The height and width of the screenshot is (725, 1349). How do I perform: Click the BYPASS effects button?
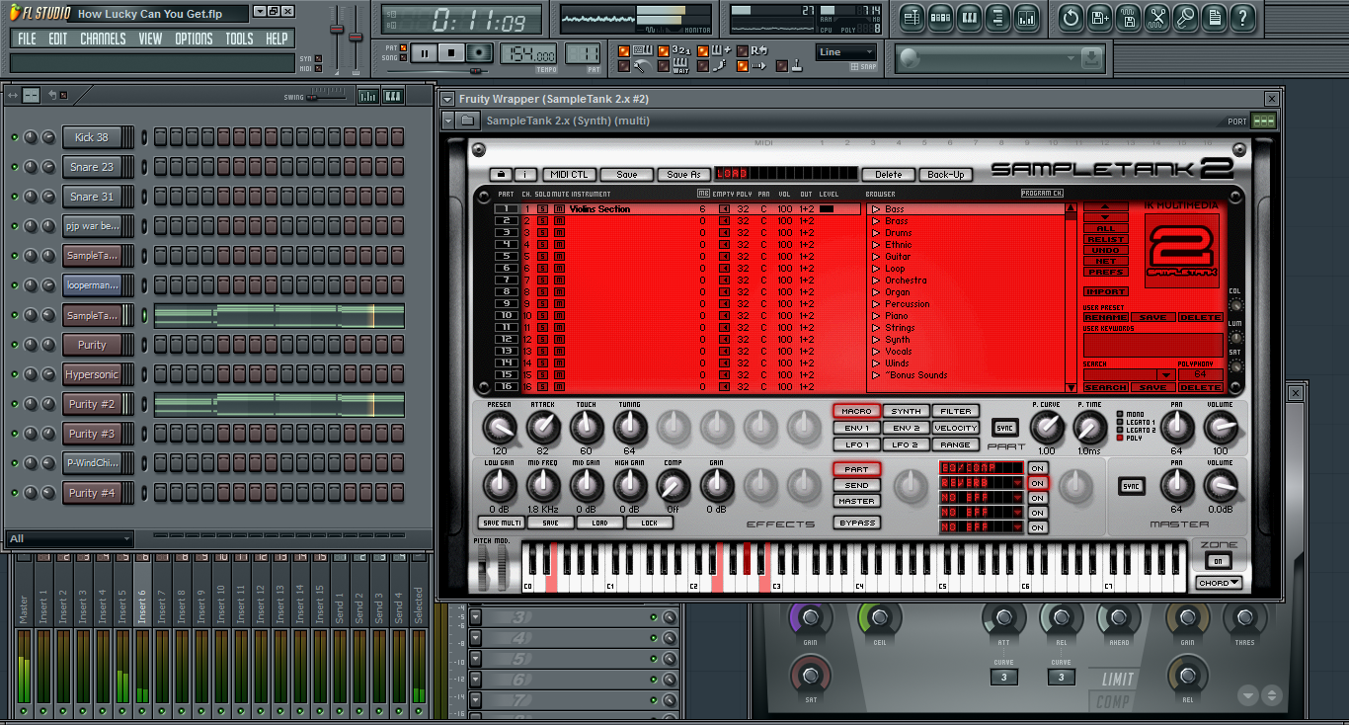click(856, 523)
